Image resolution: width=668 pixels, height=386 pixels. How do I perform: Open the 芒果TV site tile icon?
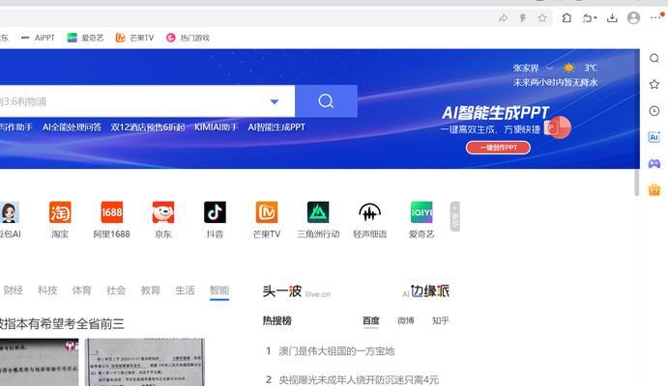(267, 212)
